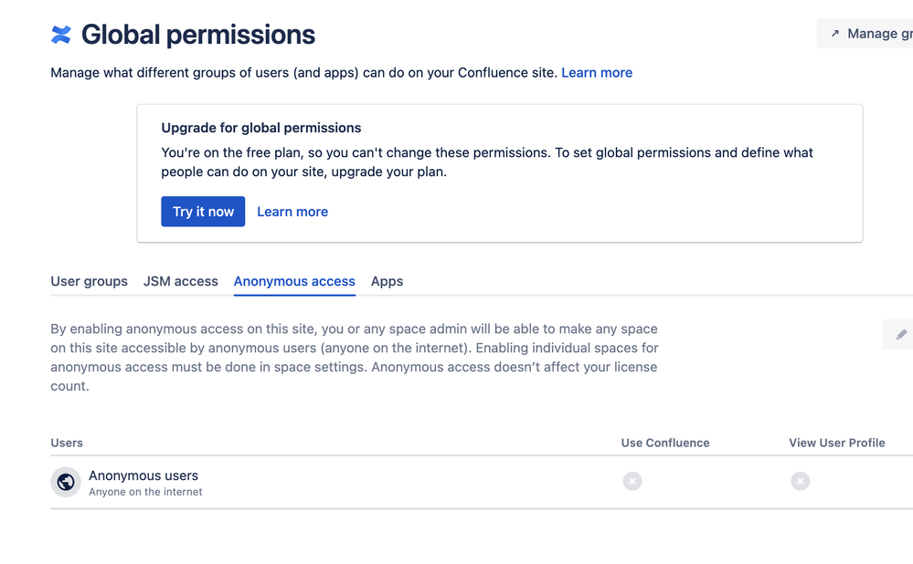Toggle Use Confluence permission for anonymous users
913x564 pixels.
point(632,481)
